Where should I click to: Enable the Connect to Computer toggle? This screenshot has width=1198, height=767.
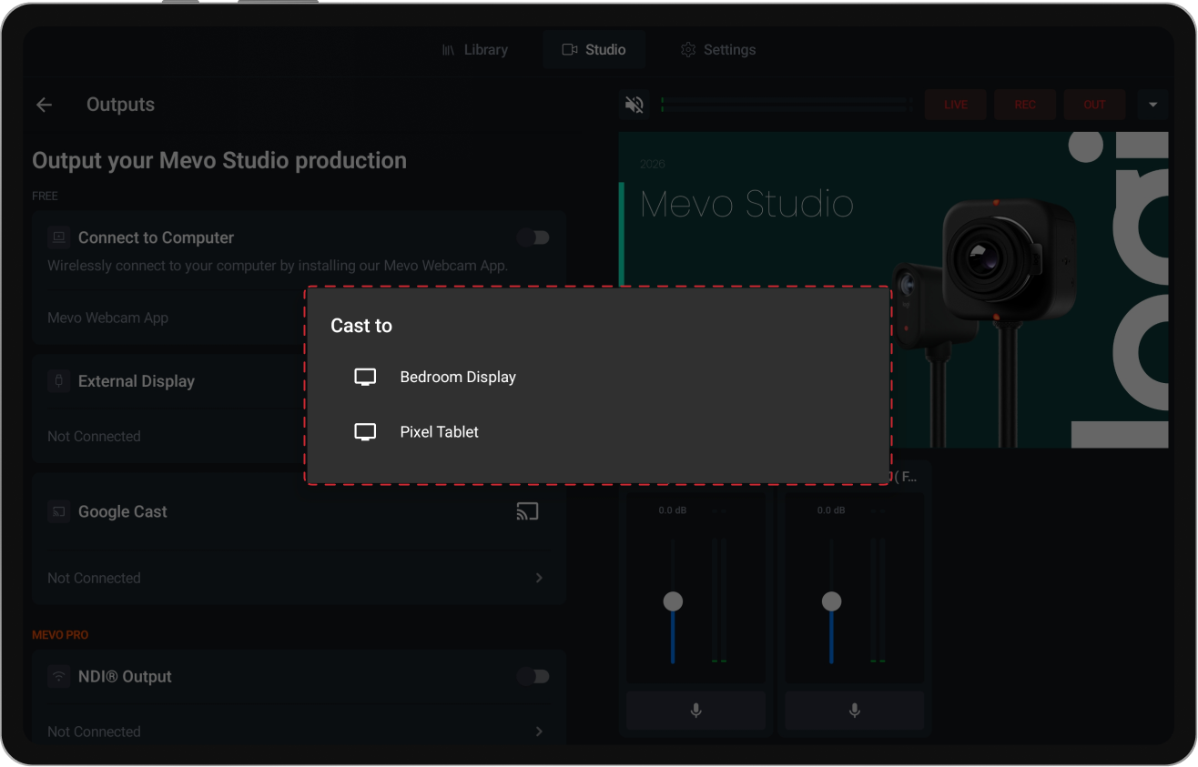pos(533,237)
